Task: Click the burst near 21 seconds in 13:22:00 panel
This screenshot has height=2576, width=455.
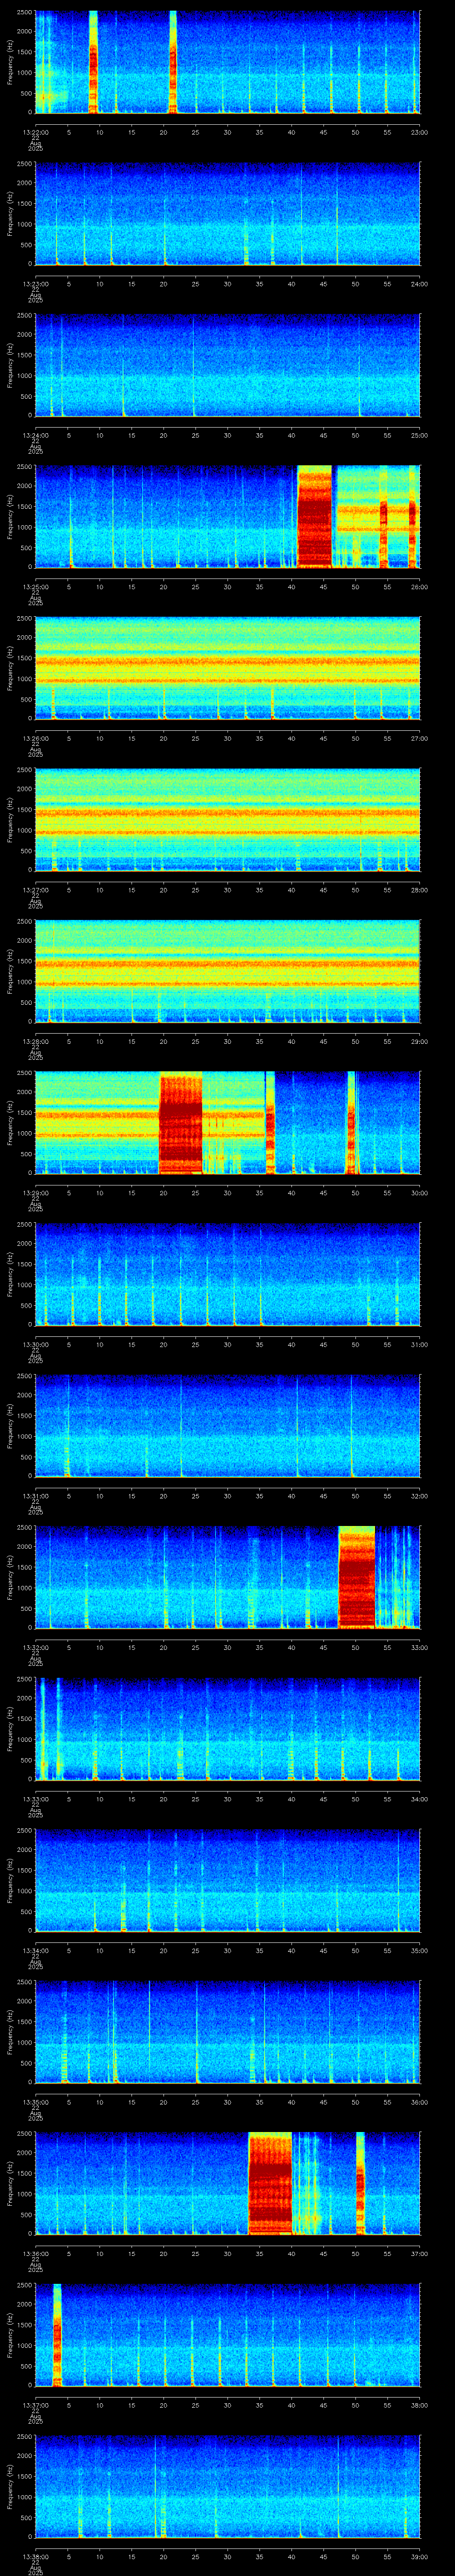Action: (173, 62)
